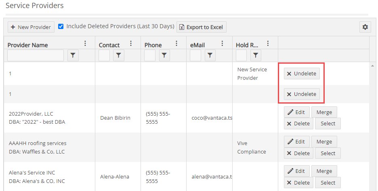Open the Contact column filter funnel

pyautogui.click(x=119, y=55)
